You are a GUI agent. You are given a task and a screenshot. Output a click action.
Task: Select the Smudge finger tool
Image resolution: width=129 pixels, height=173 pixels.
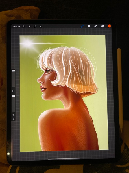89,26
